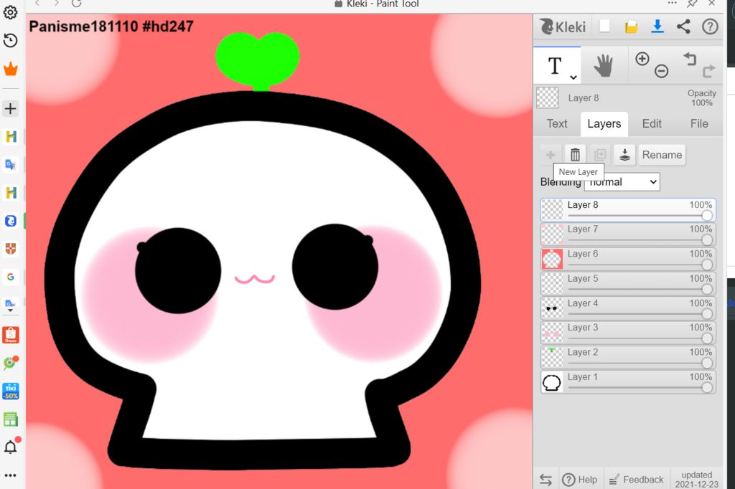735x489 pixels.
Task: Open the Blending mode dropdown
Action: click(622, 181)
